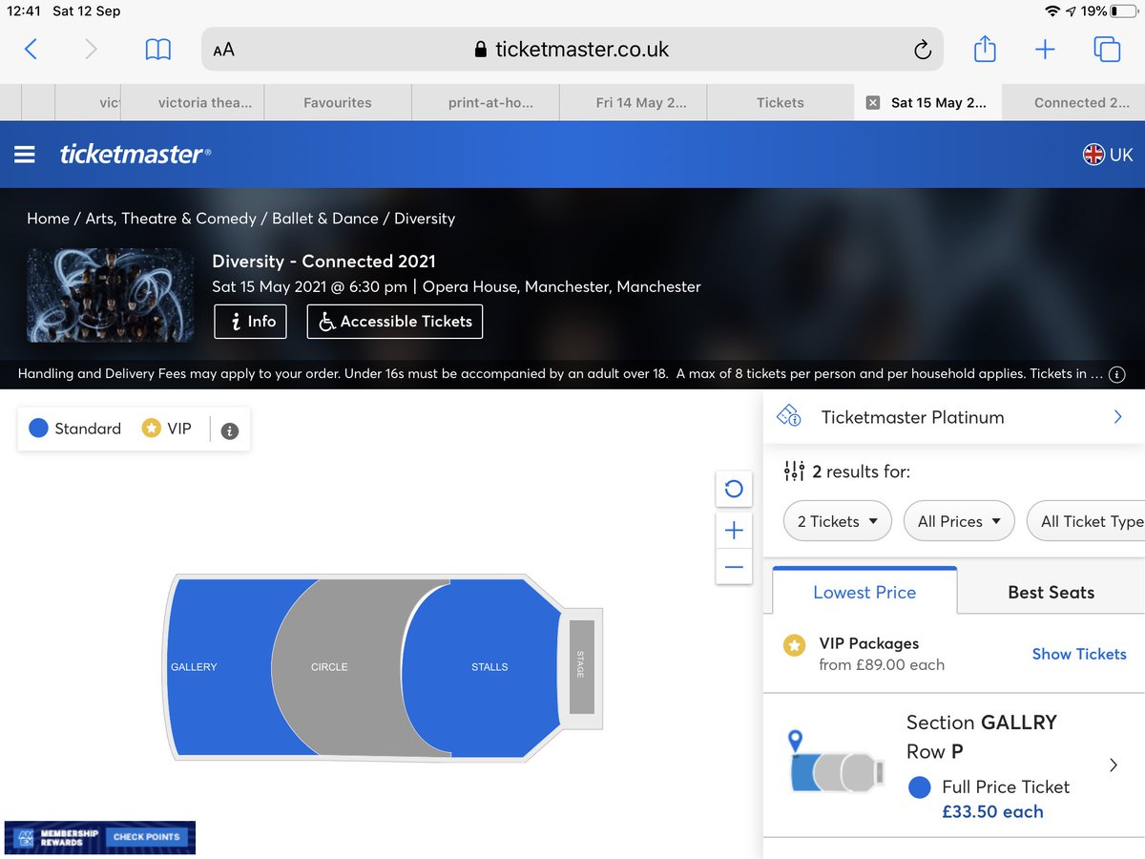
Task: Open Arts, Theatre & Comedy breadcrumb
Action: point(171,219)
